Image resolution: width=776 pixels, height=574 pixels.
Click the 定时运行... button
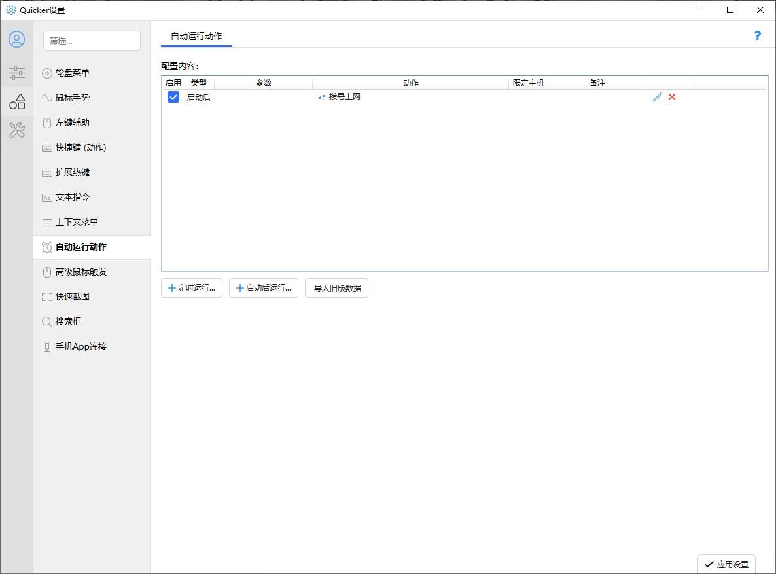(192, 288)
